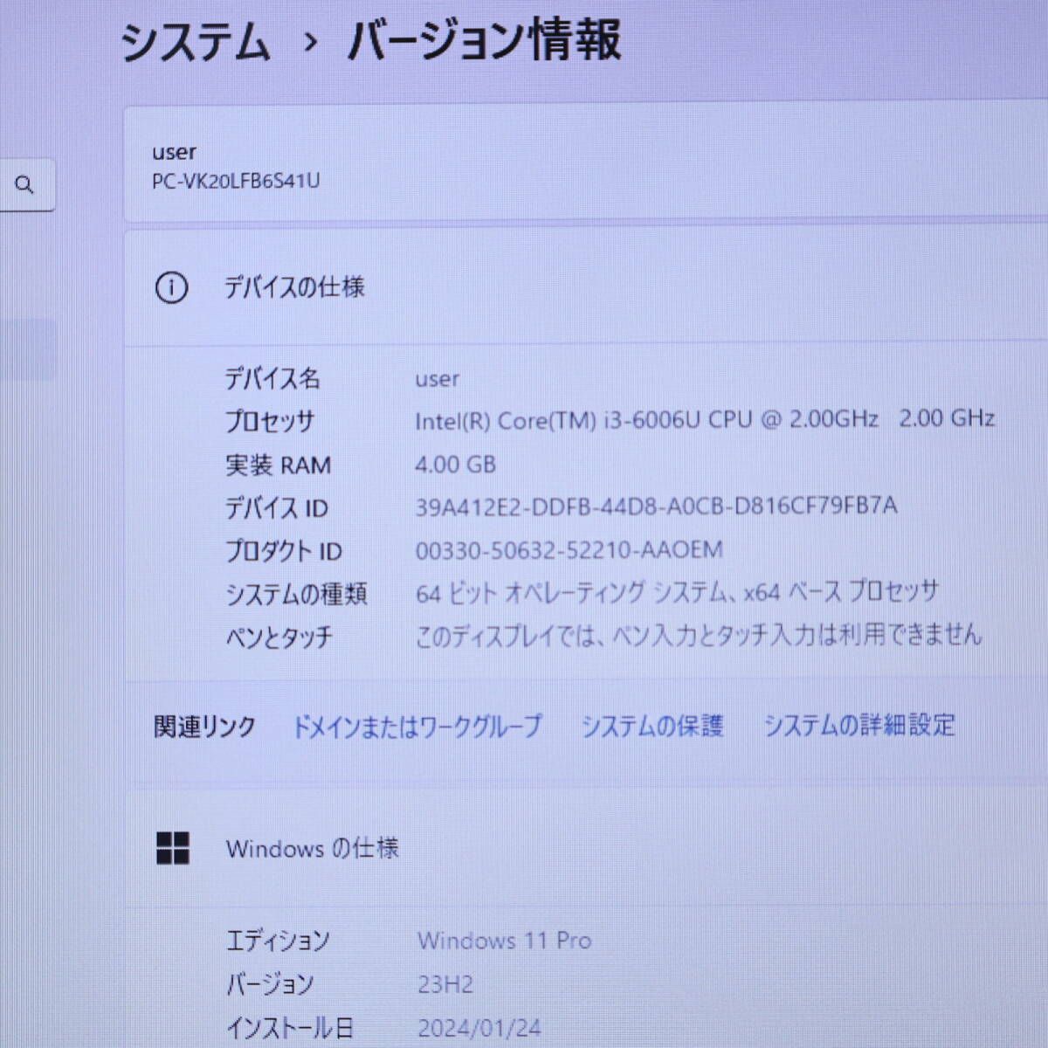Click the search magnifier icon

pyautogui.click(x=24, y=184)
